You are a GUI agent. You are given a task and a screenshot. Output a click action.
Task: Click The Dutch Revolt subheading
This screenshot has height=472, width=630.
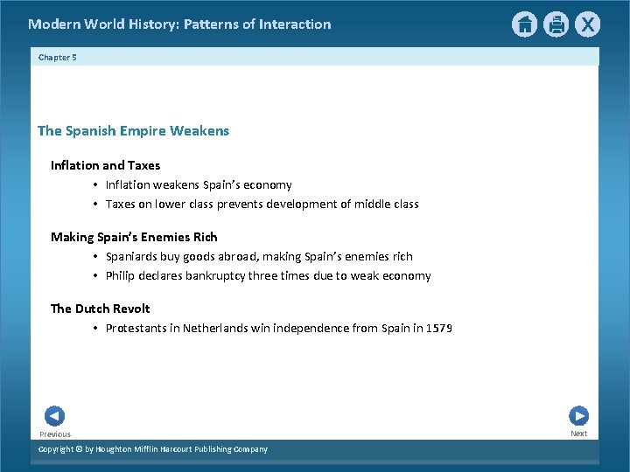(x=100, y=309)
